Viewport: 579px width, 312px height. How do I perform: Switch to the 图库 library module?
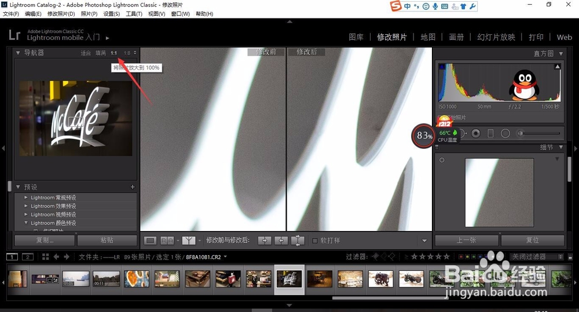[356, 37]
